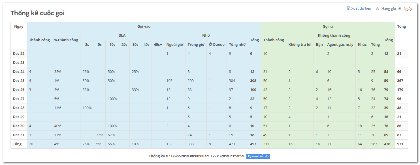Screen dimensions: 420x165
Task: Click the Trong giờ column header
Action: [196, 45]
